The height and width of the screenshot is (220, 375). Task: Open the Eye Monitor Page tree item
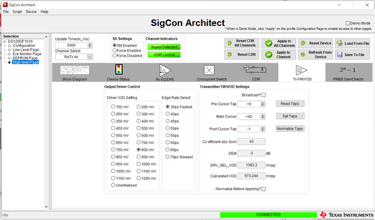[x=27, y=54]
